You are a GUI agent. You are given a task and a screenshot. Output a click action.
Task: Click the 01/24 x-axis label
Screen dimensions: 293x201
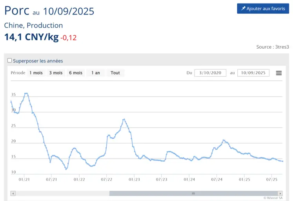tap(189, 179)
